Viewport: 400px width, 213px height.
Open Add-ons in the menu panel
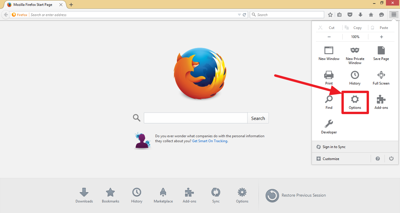tap(381, 102)
